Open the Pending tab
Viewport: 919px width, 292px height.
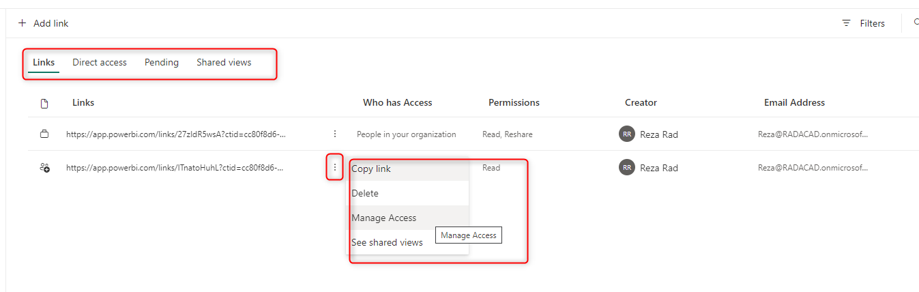162,63
